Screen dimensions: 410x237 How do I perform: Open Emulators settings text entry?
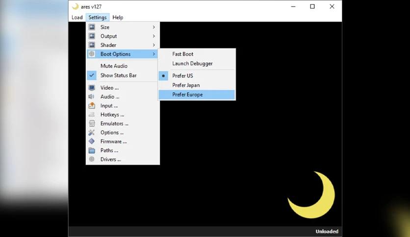coord(114,123)
